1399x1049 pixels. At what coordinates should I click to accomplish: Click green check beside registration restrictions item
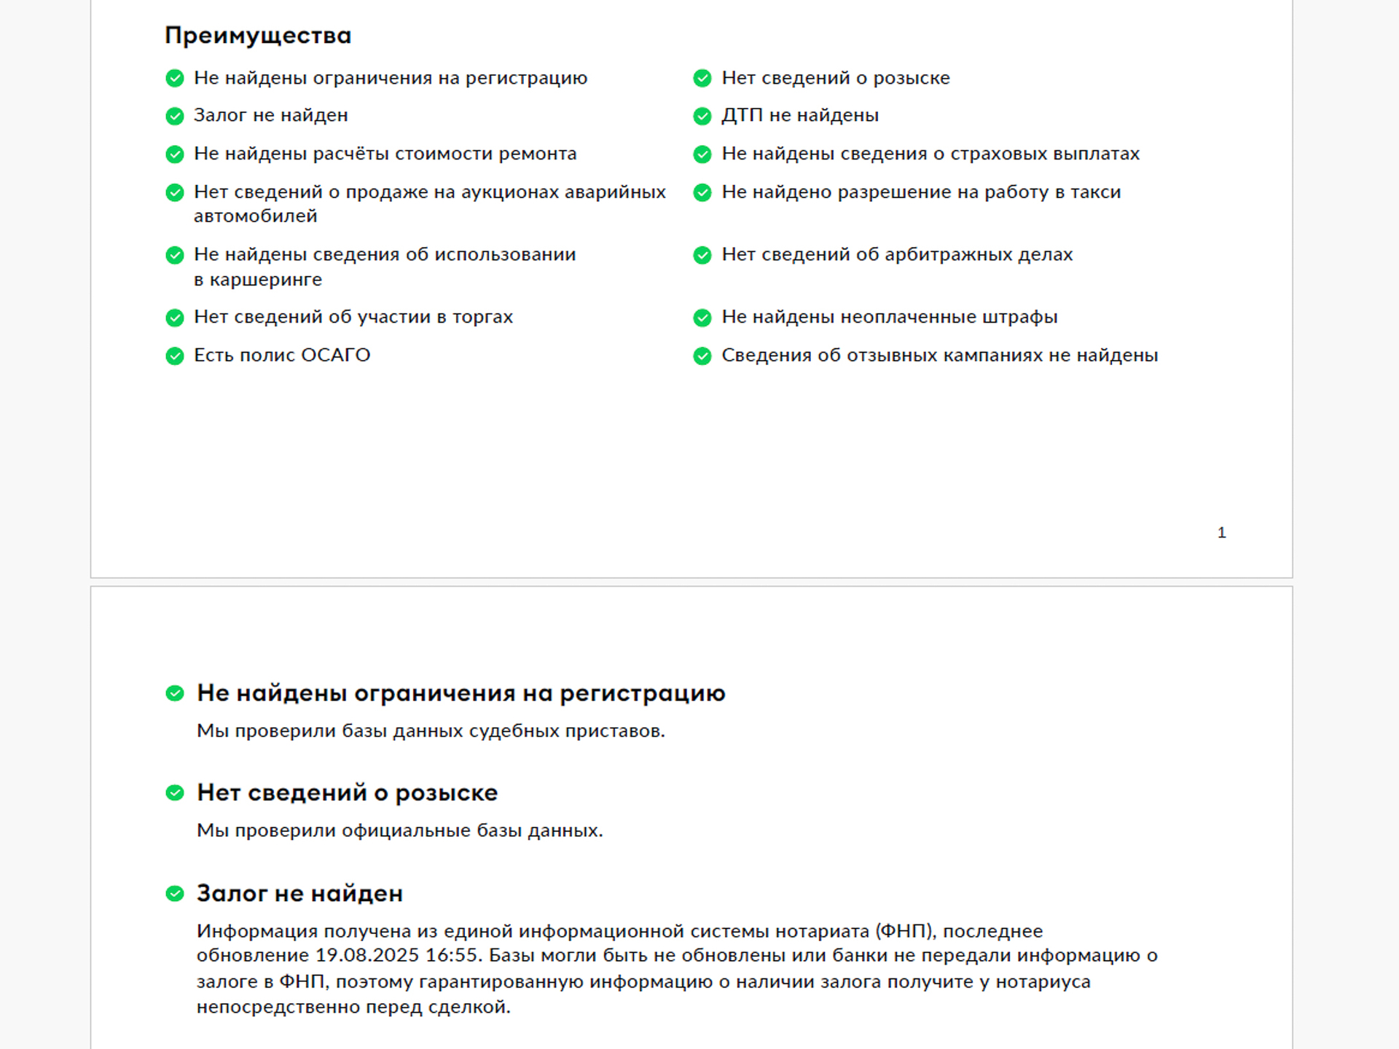tap(175, 78)
